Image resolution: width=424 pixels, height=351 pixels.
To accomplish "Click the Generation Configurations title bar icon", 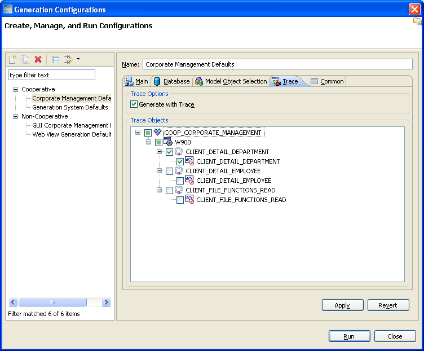I will (7, 10).
